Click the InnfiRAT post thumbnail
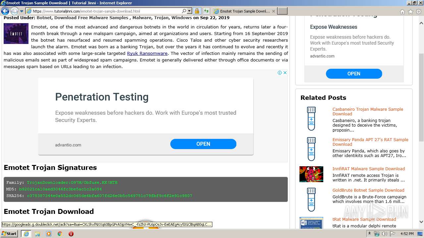Screen dimensions: 424x238 click(x=311, y=174)
